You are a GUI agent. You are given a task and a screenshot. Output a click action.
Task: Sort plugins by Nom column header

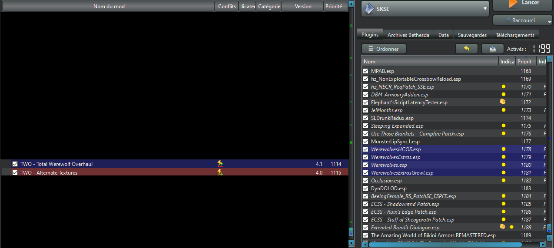coord(430,62)
